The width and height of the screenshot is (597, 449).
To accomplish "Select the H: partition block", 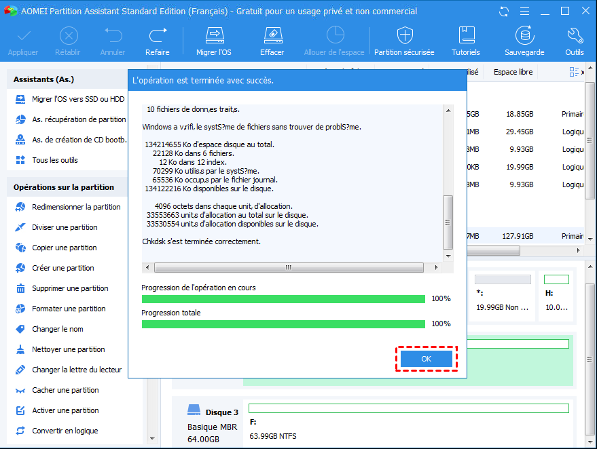I will [x=556, y=296].
